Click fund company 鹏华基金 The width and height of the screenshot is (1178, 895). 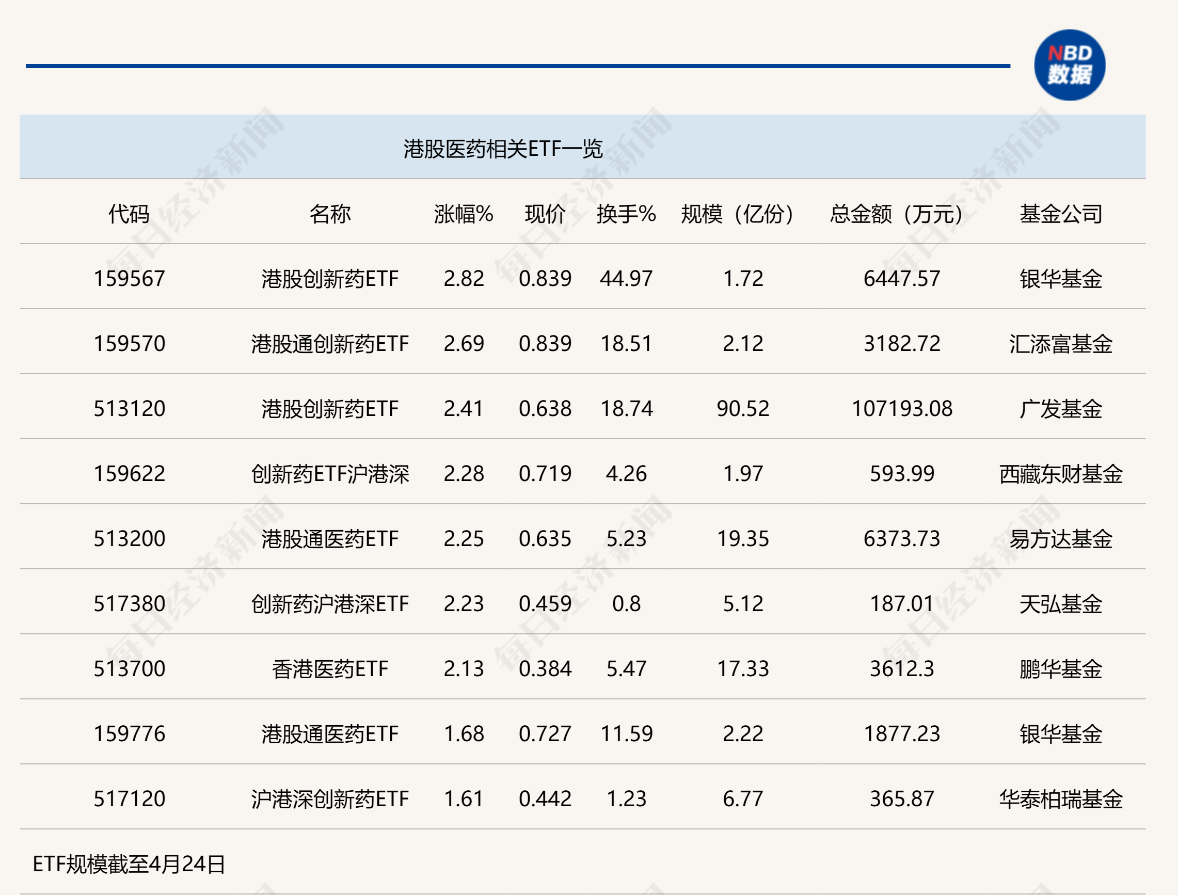tap(1061, 668)
